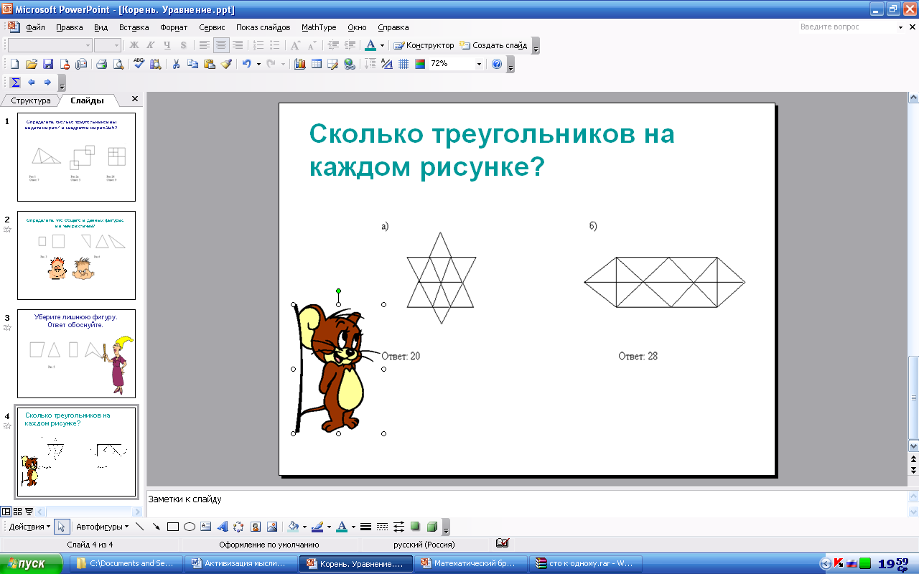Select the Oval drawing tool
Image resolution: width=919 pixels, height=574 pixels.
(189, 527)
